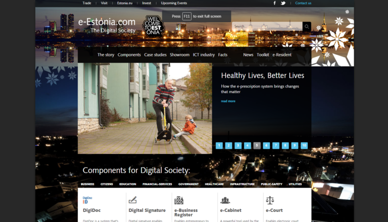Select the BUSINESS category tab

point(87,184)
